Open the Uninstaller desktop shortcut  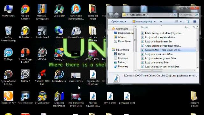tap(59, 11)
